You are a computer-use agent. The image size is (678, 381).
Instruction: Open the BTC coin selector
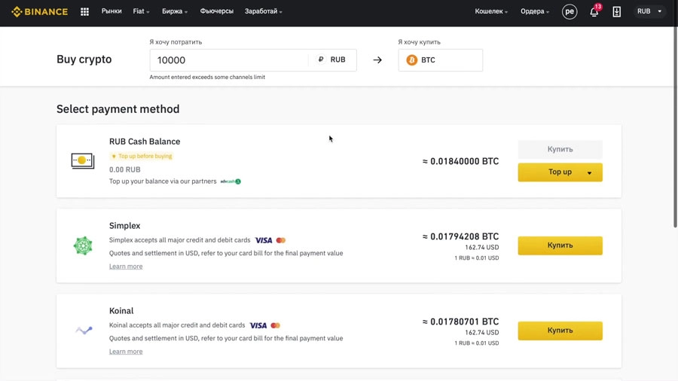coord(440,60)
